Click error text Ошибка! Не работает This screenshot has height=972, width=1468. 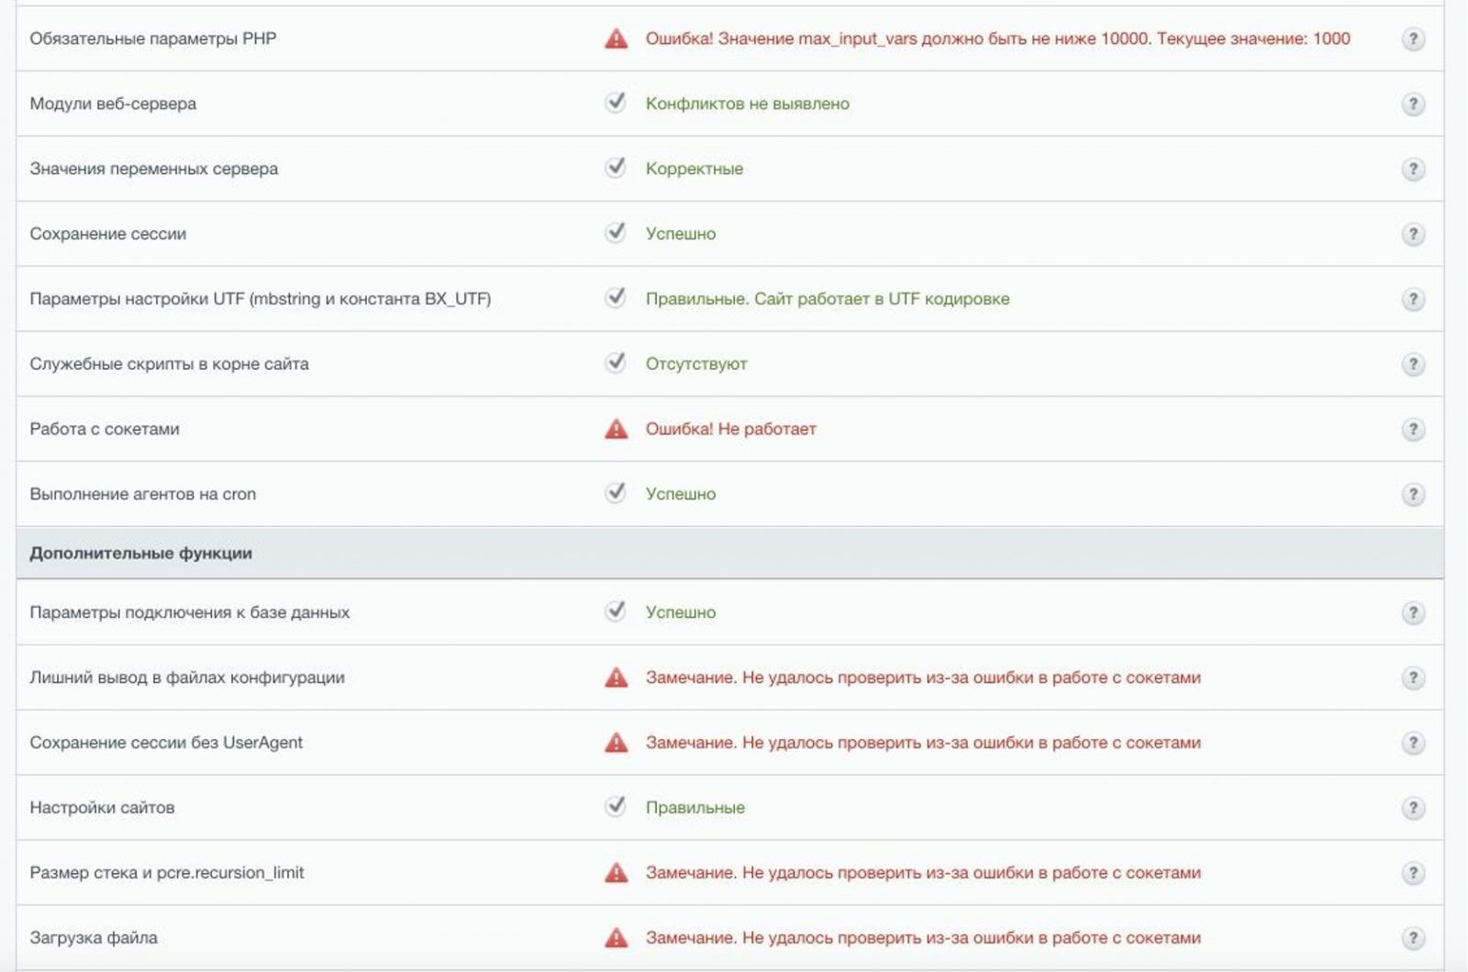point(730,429)
